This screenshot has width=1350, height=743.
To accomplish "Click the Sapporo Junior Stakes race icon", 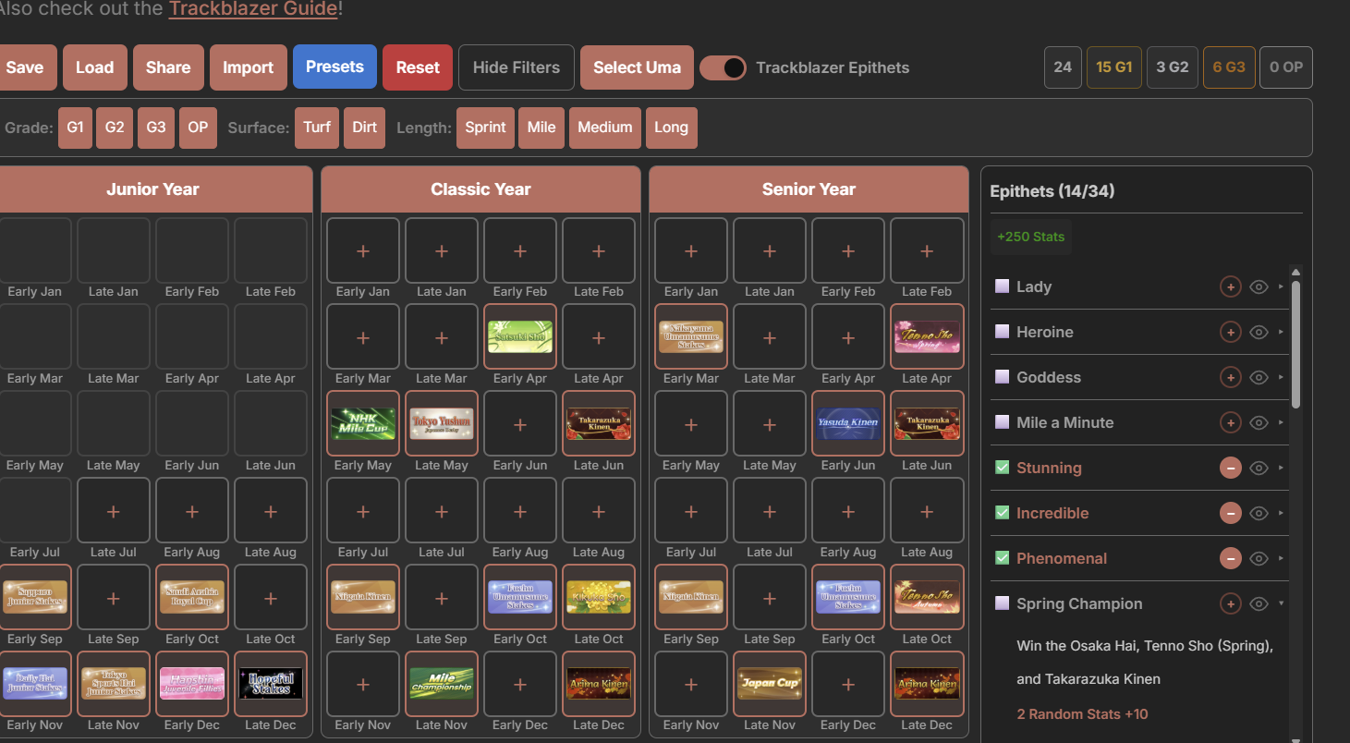I will [x=35, y=598].
